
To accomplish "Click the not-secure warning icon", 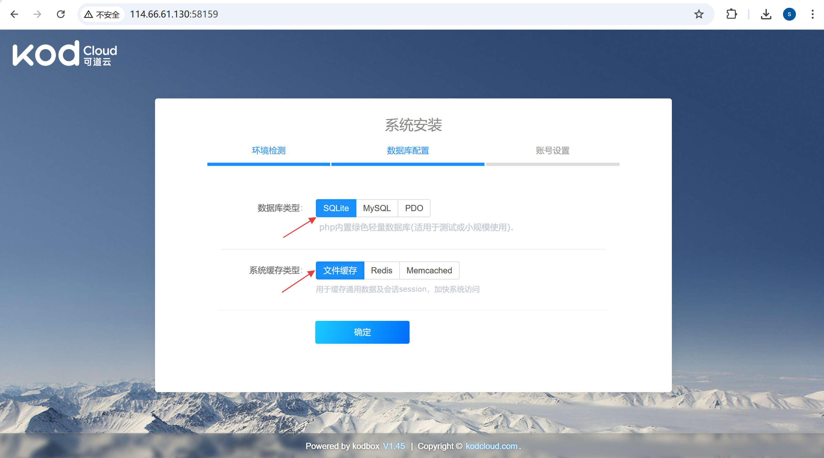I will [x=89, y=14].
